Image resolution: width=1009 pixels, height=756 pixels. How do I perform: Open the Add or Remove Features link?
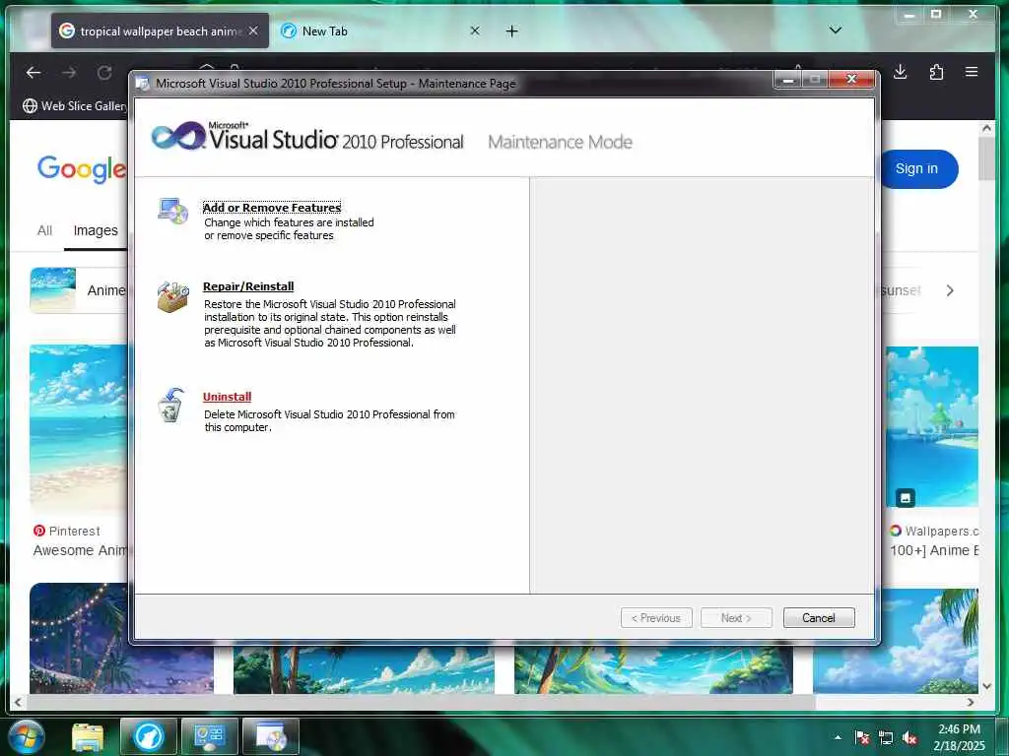click(x=272, y=208)
